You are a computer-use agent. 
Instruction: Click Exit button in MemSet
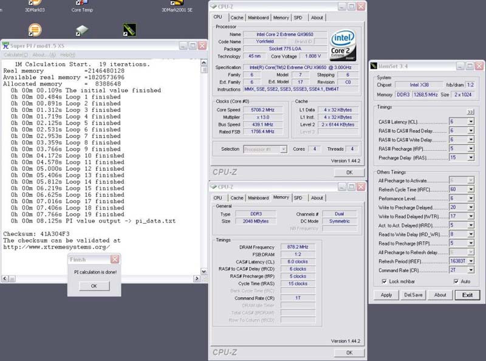tap(467, 295)
